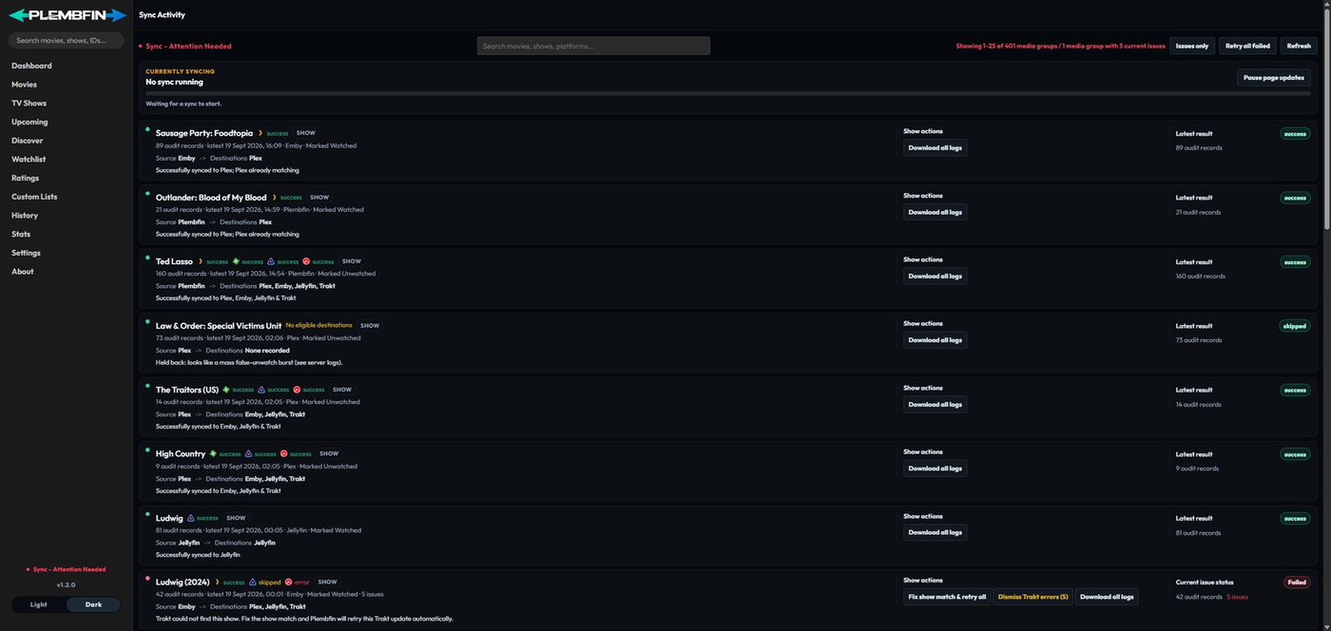Open TV Shows section
1331x631 pixels.
29,103
